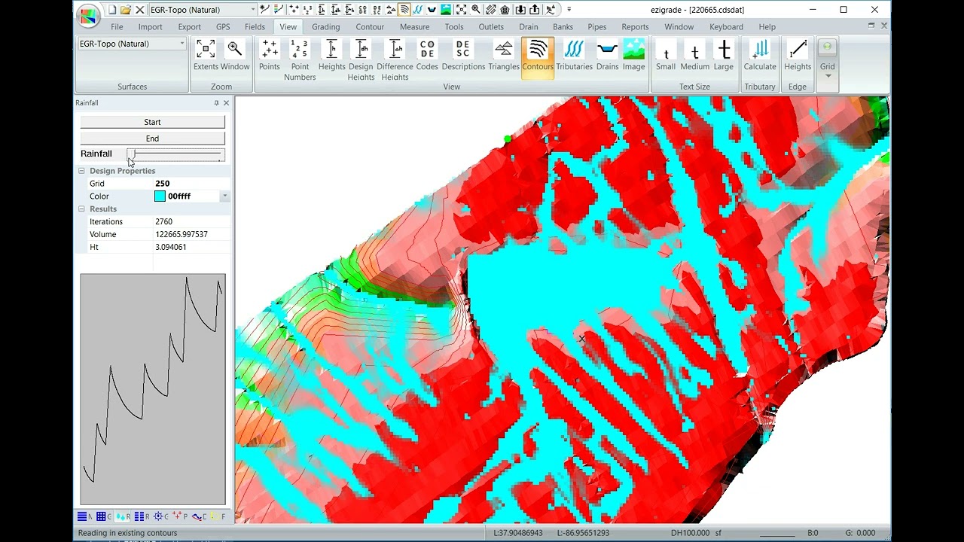964x542 pixels.
Task: Open the Export tab
Action: point(189,26)
